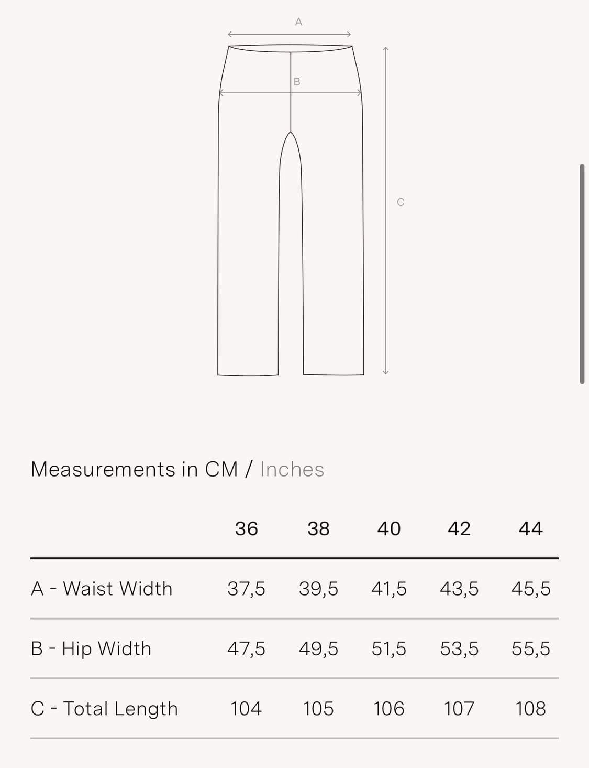Click the trousers outline diagram
This screenshot has height=768, width=589.
[x=291, y=210]
